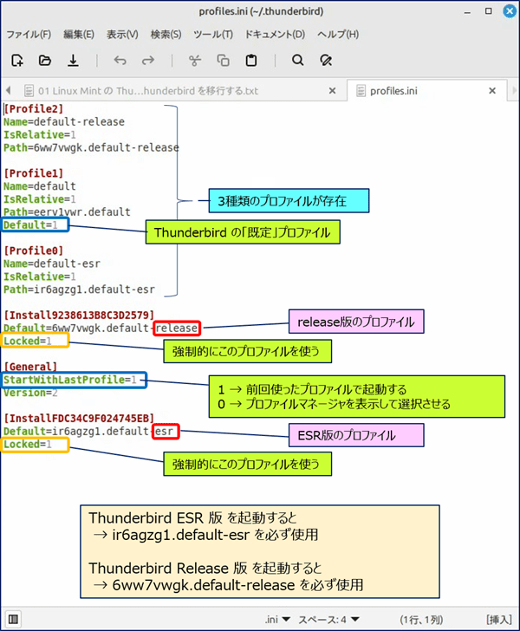Click the [挿入] insert mode indicator
Viewport: 520px width, 631px height.
pyautogui.click(x=499, y=620)
